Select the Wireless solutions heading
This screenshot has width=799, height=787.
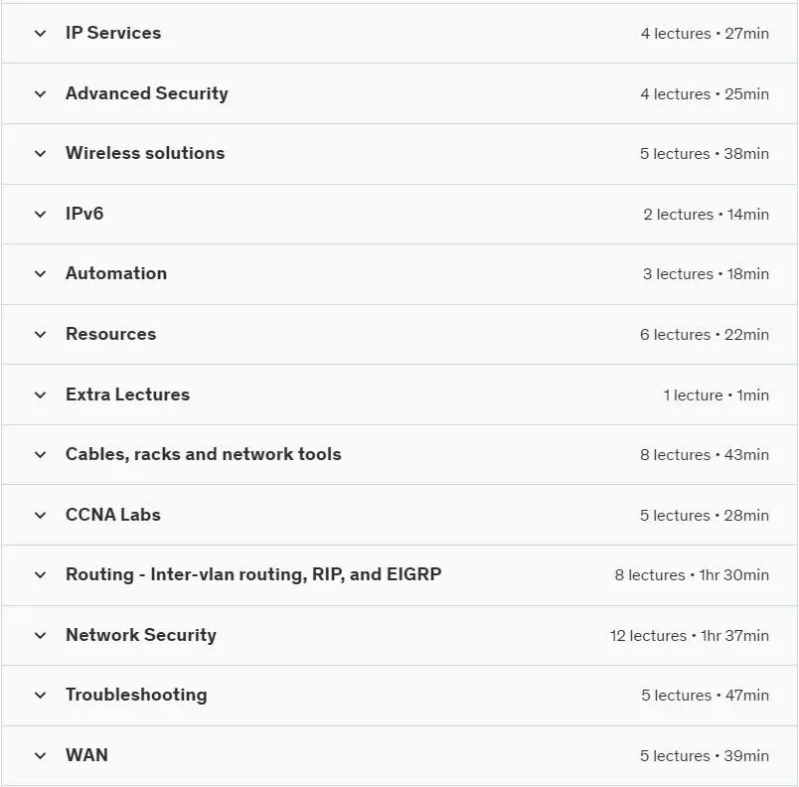[145, 153]
